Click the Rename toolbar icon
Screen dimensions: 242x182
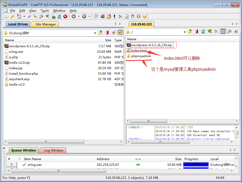[x=103, y=16]
